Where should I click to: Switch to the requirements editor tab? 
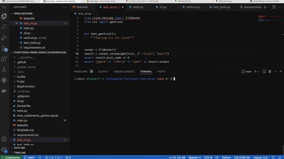pyautogui.click(x=251, y=7)
